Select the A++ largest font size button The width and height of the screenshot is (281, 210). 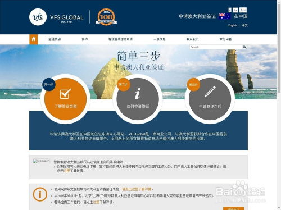pos(243,10)
